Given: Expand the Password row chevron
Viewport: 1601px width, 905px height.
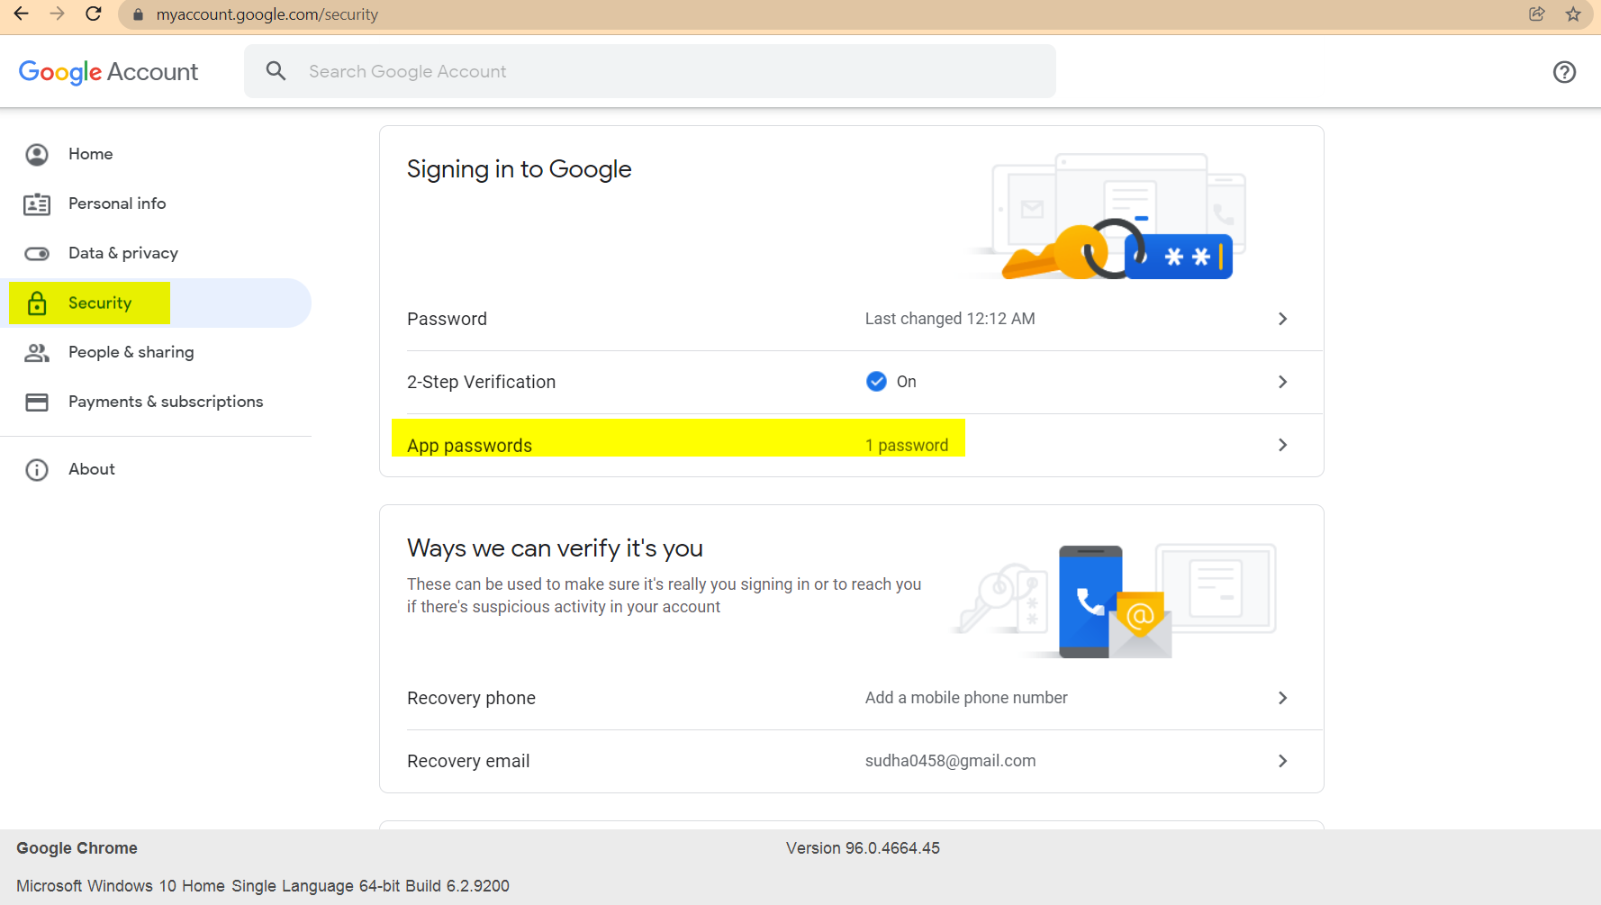Looking at the screenshot, I should click(x=1282, y=319).
